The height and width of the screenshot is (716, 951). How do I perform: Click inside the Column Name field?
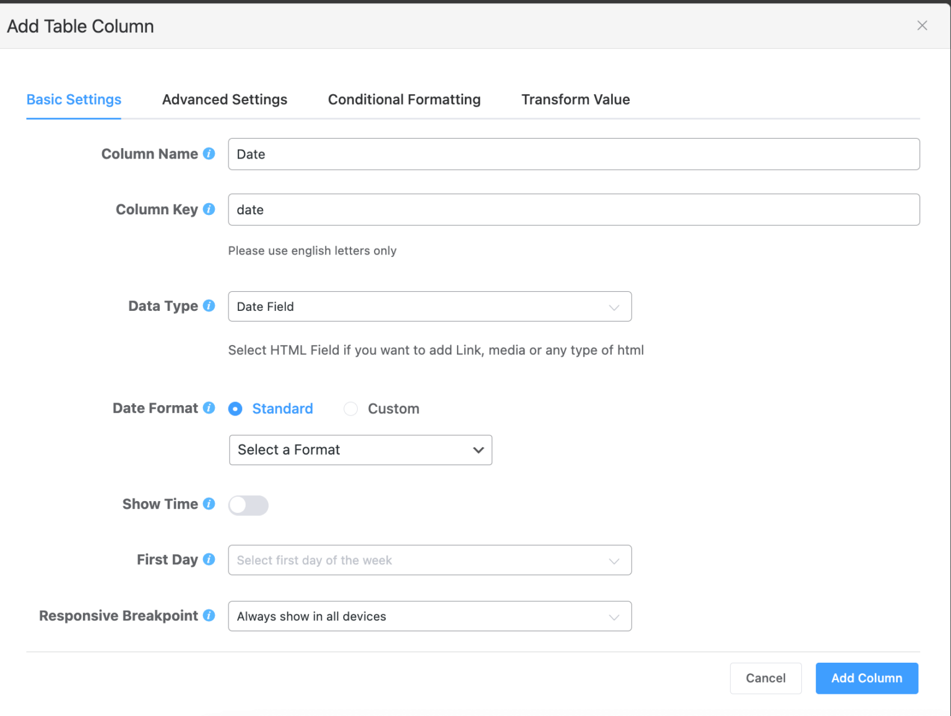click(573, 154)
